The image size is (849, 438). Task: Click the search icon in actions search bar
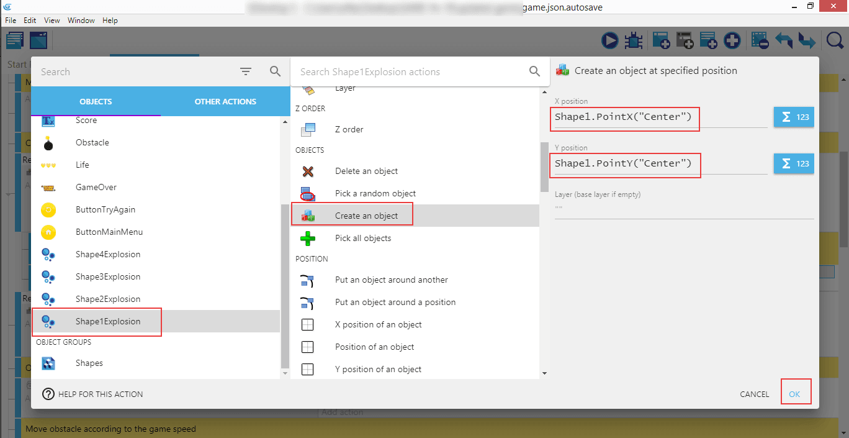[x=534, y=71]
